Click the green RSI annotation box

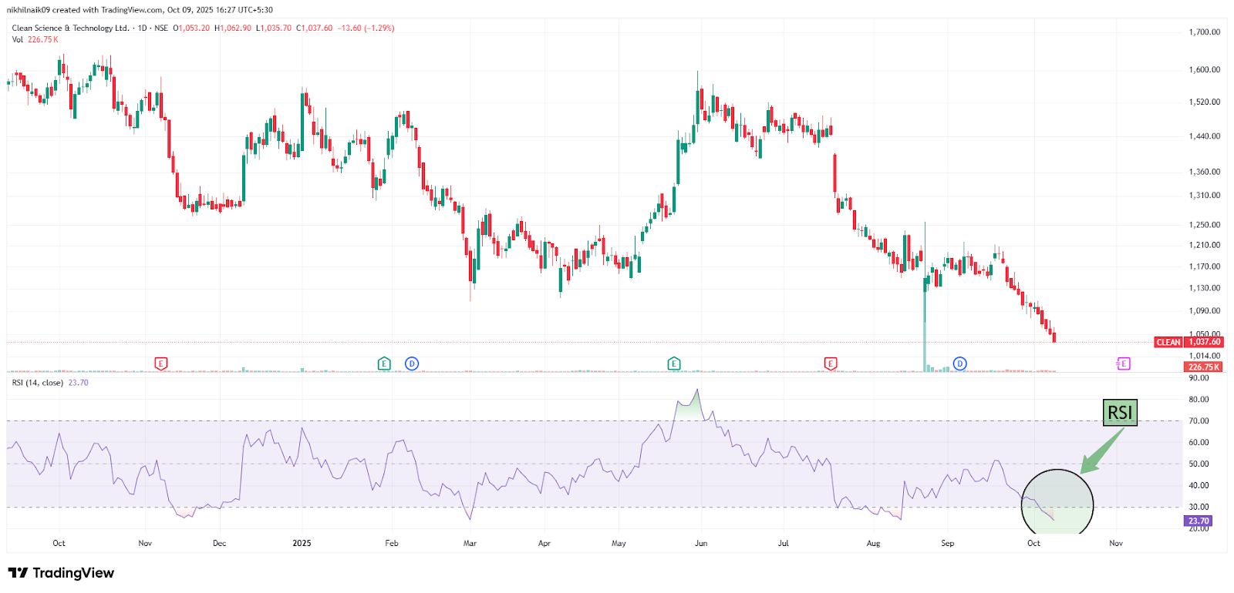(1120, 413)
